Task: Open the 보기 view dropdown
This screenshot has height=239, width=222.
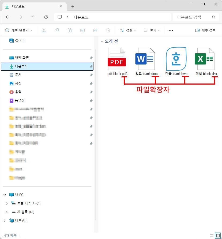Action: click(x=152, y=30)
